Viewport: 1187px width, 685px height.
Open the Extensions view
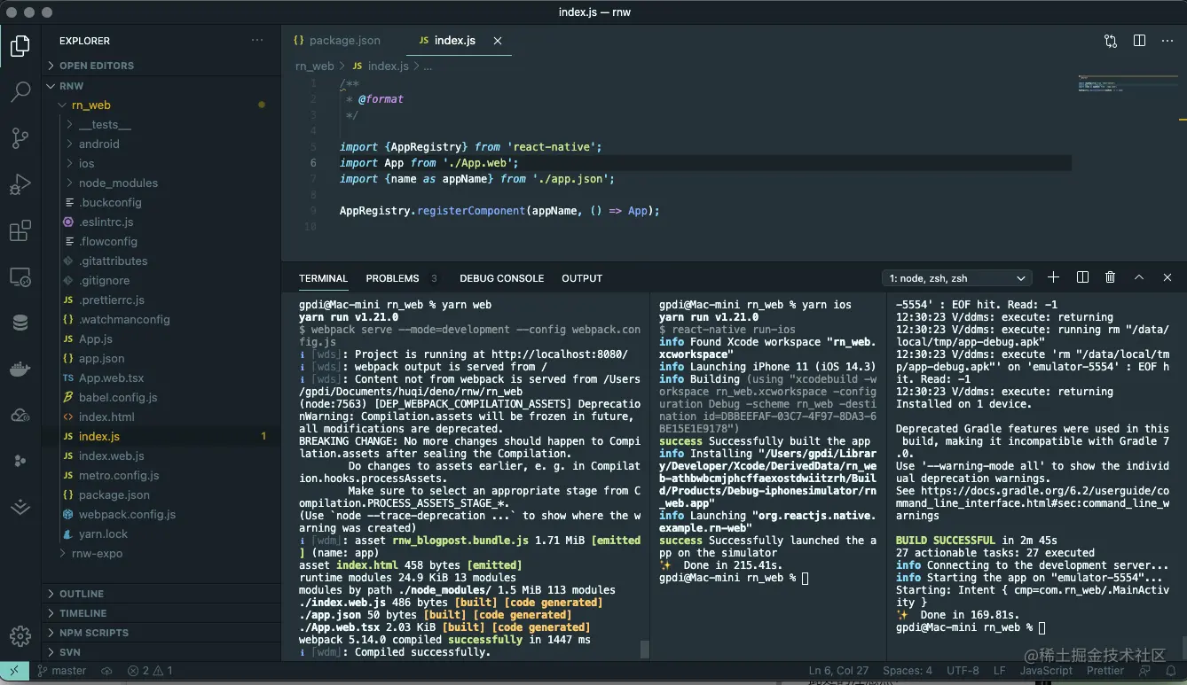coord(20,231)
